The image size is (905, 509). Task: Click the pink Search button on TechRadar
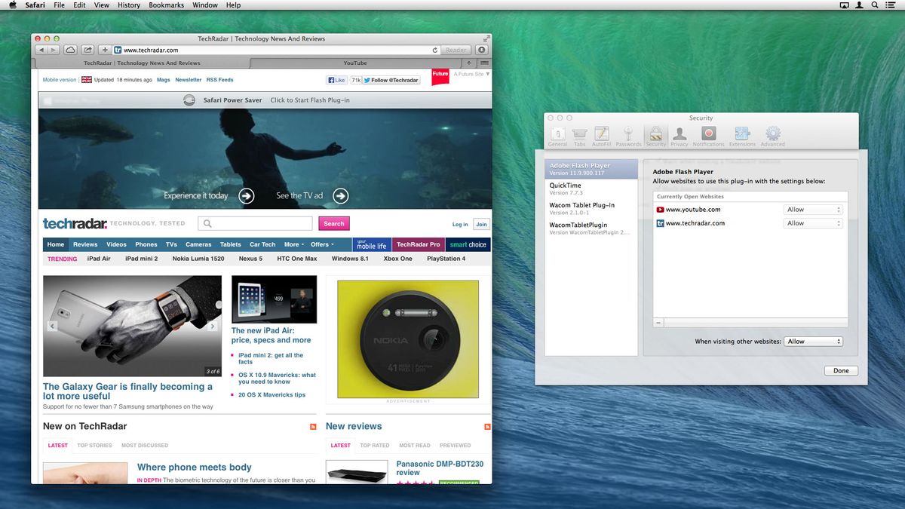pos(333,223)
